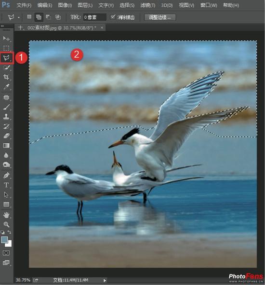Image resolution: width=265 pixels, height=285 pixels.
Task: Select the Horizontal Type tool
Action: pyautogui.click(x=6, y=185)
